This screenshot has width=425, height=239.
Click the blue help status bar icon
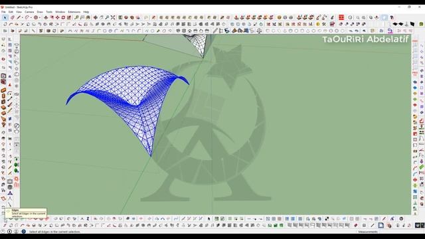[x=24, y=232]
